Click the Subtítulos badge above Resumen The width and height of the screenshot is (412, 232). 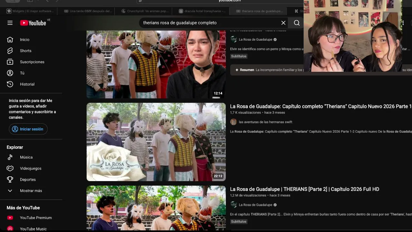(239, 56)
